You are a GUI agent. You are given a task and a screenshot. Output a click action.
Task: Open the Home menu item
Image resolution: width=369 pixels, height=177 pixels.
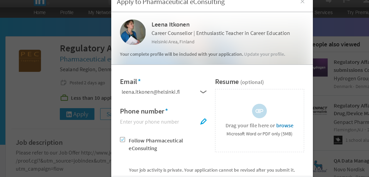pyautogui.click(x=40, y=12)
